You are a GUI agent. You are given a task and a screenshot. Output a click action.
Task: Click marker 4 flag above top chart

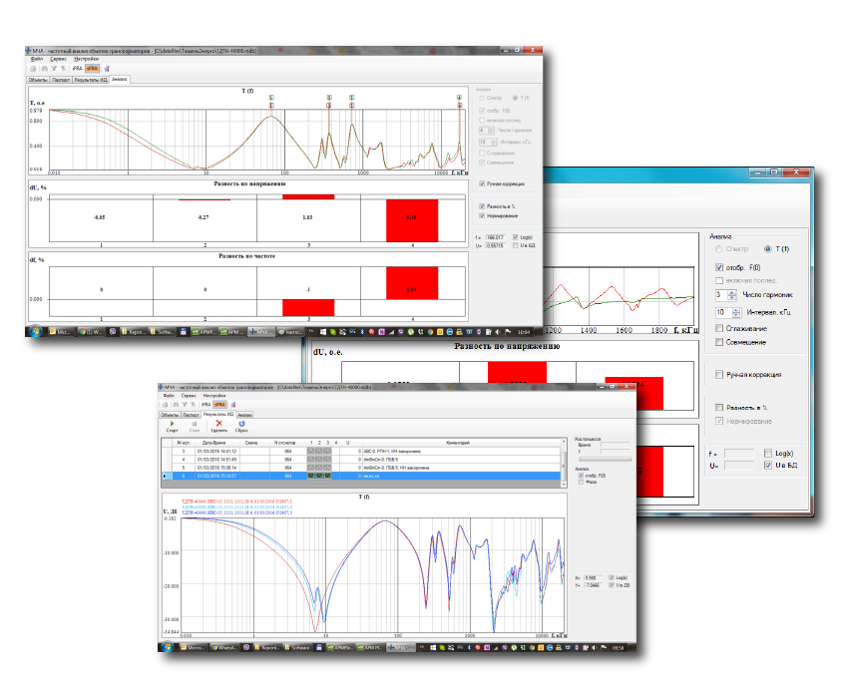459,98
